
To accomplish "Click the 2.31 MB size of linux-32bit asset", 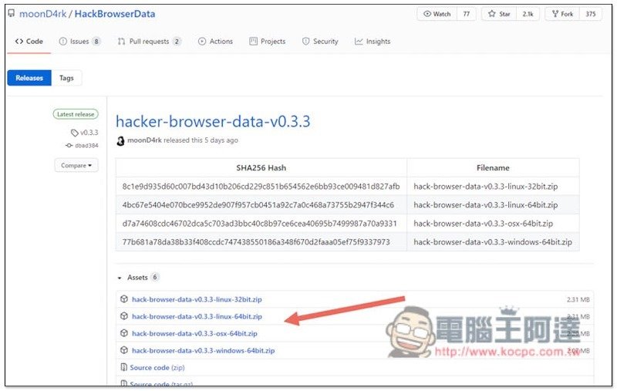I will pos(578,300).
